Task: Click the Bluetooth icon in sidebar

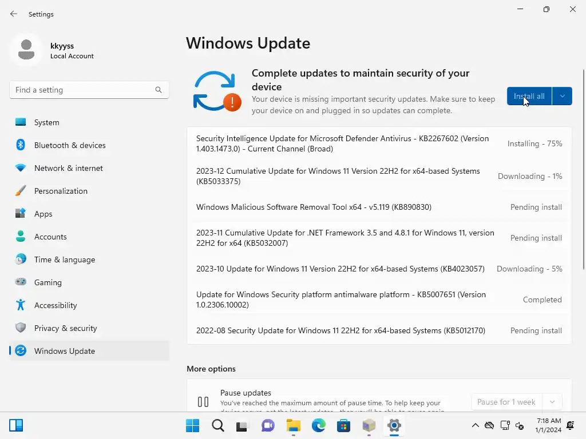Action: click(x=21, y=145)
